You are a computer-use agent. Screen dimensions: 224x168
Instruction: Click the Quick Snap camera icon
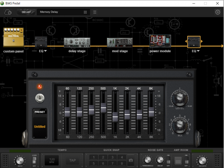point(131,160)
